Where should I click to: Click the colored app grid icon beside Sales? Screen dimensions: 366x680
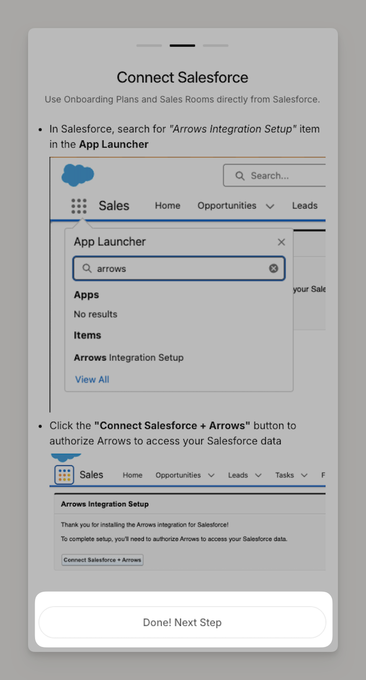pos(64,475)
